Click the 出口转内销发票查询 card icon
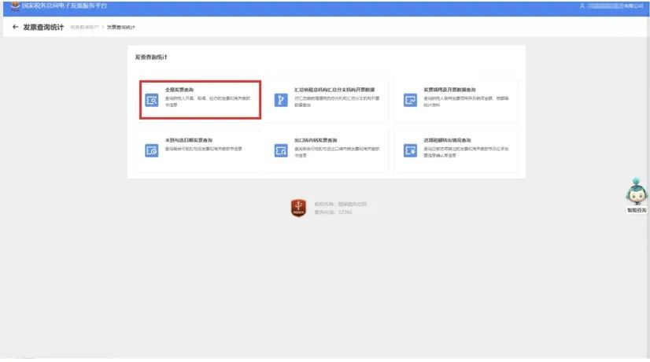The height and width of the screenshot is (362, 650). [x=280, y=150]
